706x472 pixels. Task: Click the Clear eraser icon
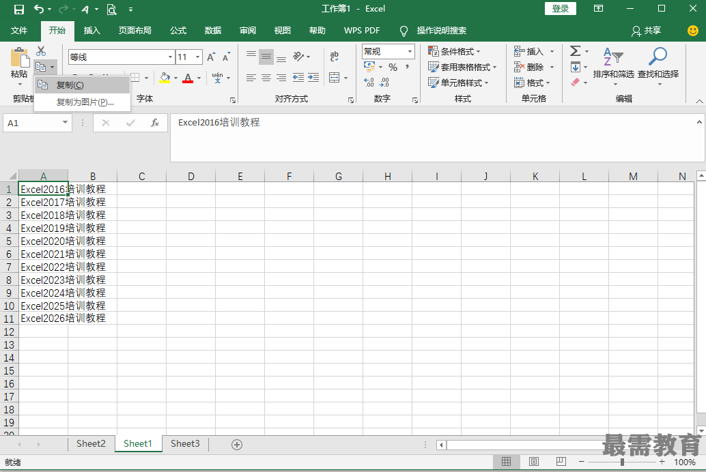pos(576,83)
